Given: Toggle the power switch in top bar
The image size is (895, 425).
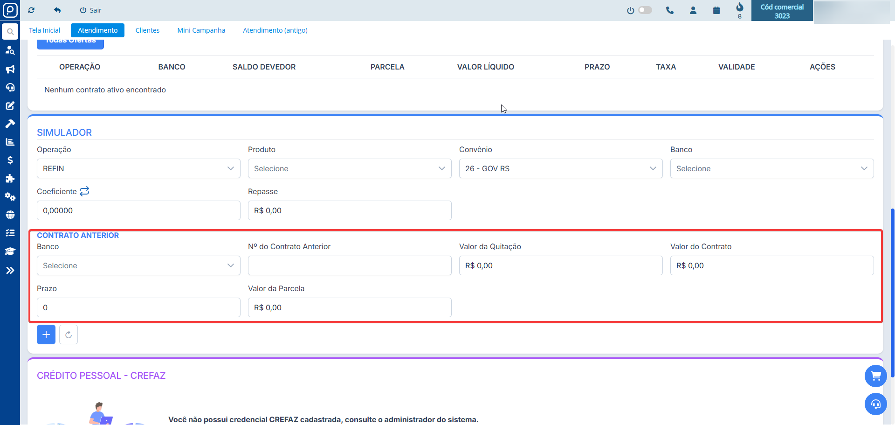Looking at the screenshot, I should (645, 10).
